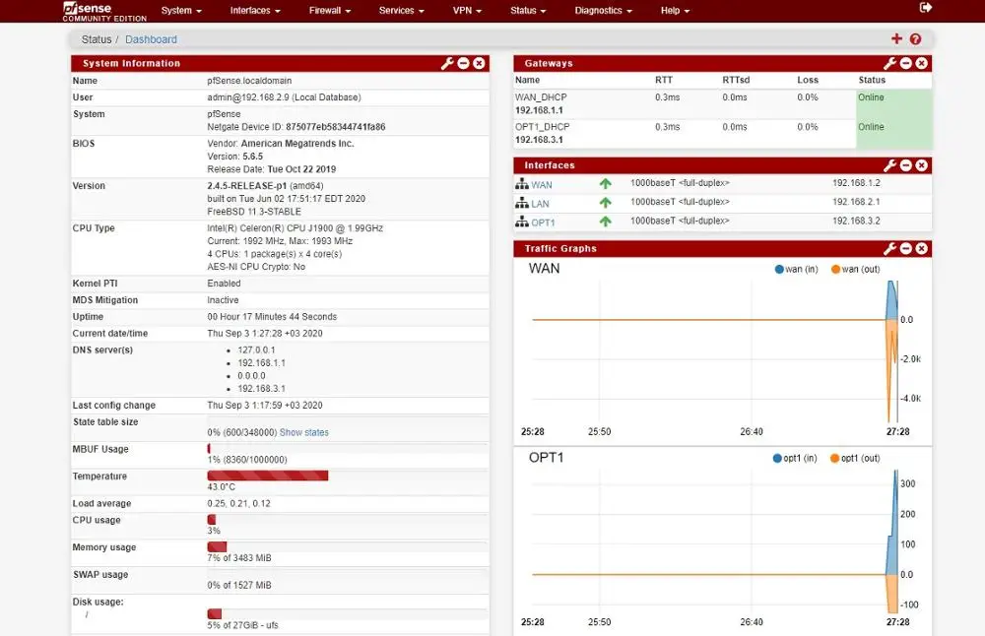985x636 pixels.
Task: Click the LAN green up arrow
Action: tap(605, 203)
